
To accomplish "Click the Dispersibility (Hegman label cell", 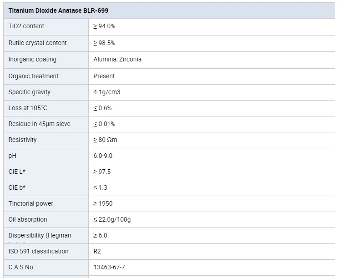I will point(40,235).
